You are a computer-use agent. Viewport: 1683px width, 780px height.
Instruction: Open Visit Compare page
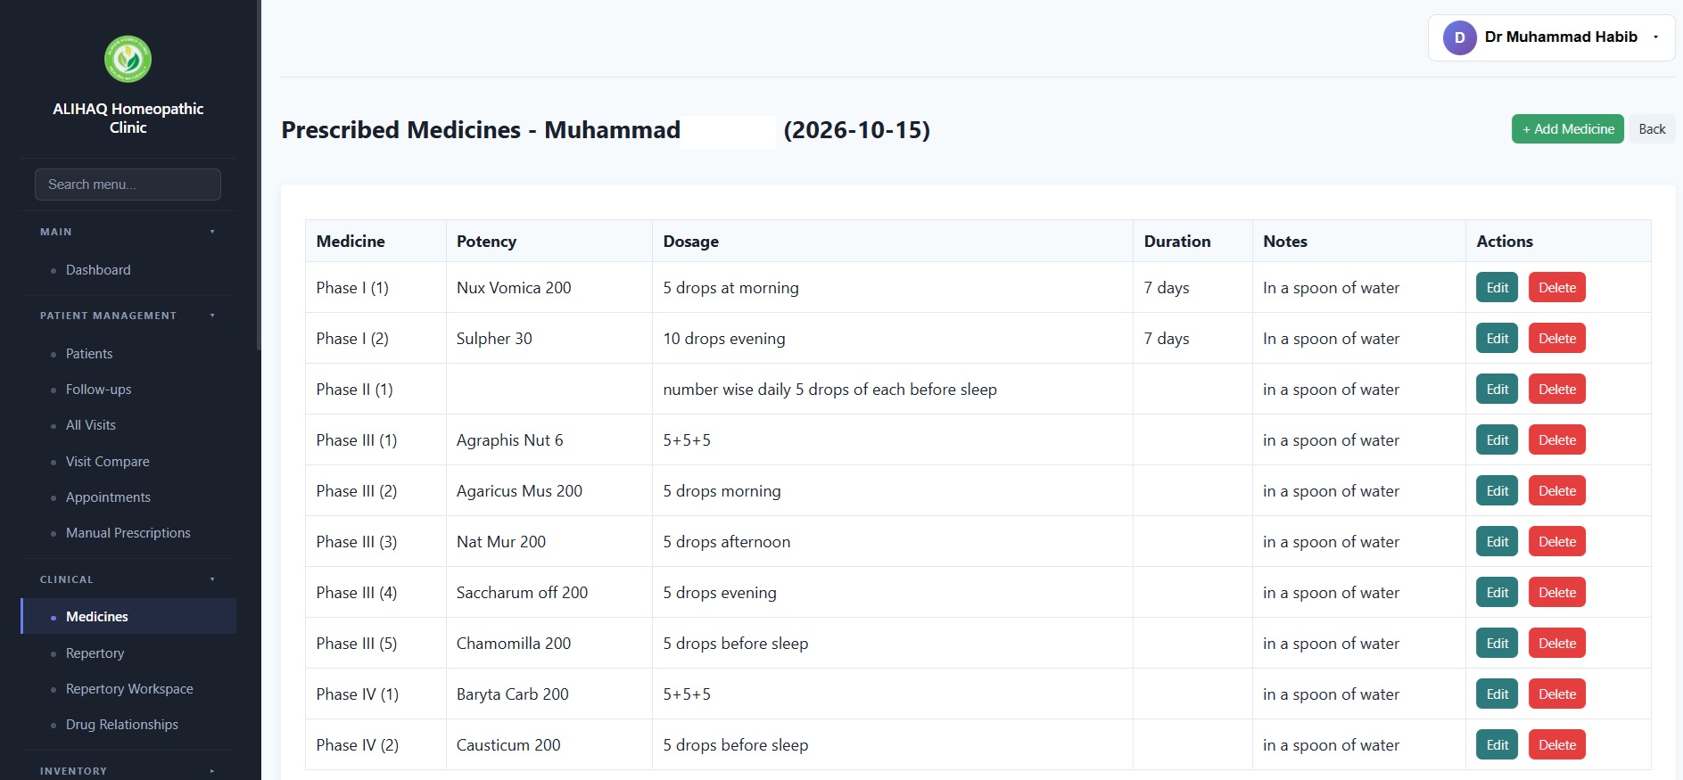point(107,462)
